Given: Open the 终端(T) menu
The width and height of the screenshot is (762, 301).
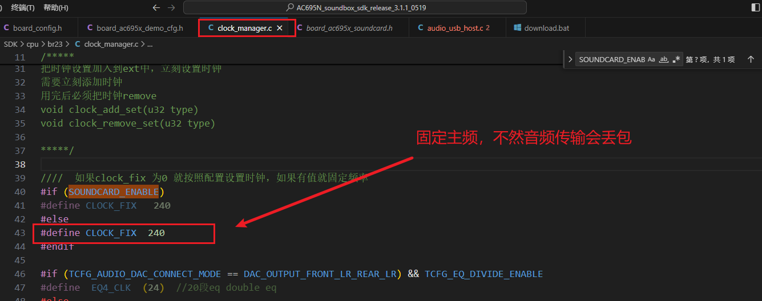Looking at the screenshot, I should tap(23, 8).
